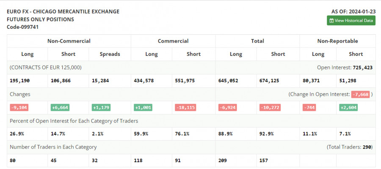This screenshot has height=169, width=381.
Task: Click the green +2,604 change badge
Action: (348, 108)
